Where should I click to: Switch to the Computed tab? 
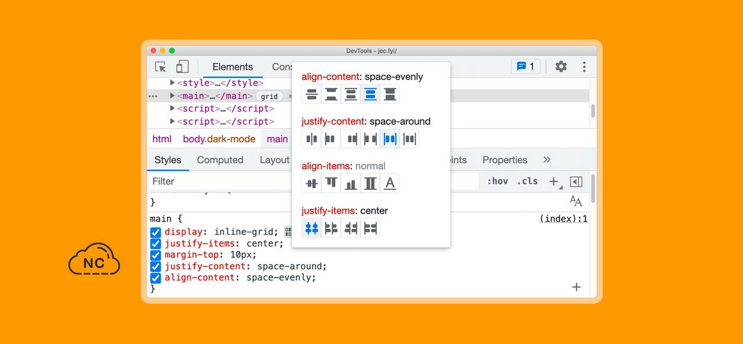[220, 160]
